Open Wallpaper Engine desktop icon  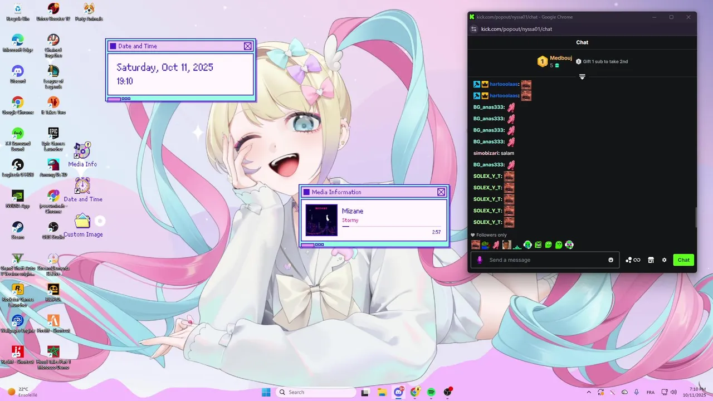(x=18, y=324)
